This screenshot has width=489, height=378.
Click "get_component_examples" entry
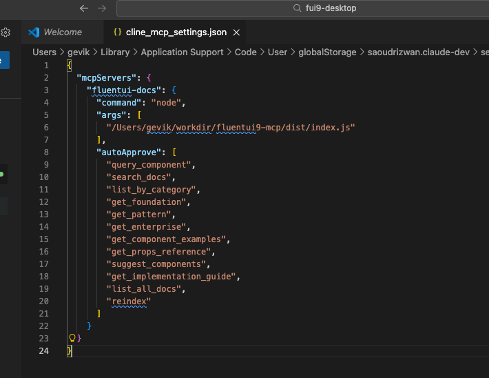166,239
